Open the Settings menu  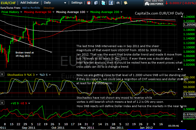pos(77,3)
